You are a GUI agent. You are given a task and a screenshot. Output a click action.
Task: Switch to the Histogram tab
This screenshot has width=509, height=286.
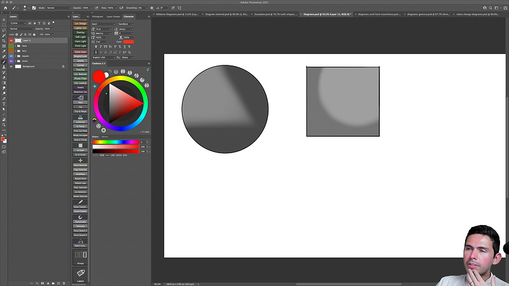tap(98, 16)
